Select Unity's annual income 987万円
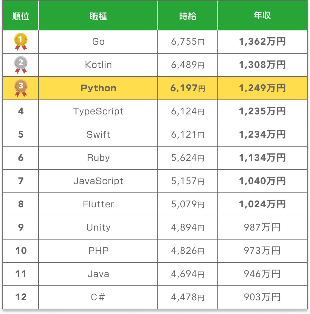Image resolution: width=310 pixels, height=314 pixels. coord(262,228)
